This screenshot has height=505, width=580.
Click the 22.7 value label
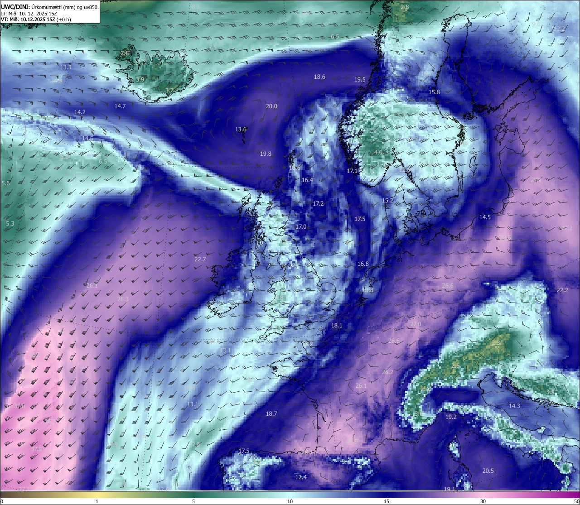click(200, 260)
